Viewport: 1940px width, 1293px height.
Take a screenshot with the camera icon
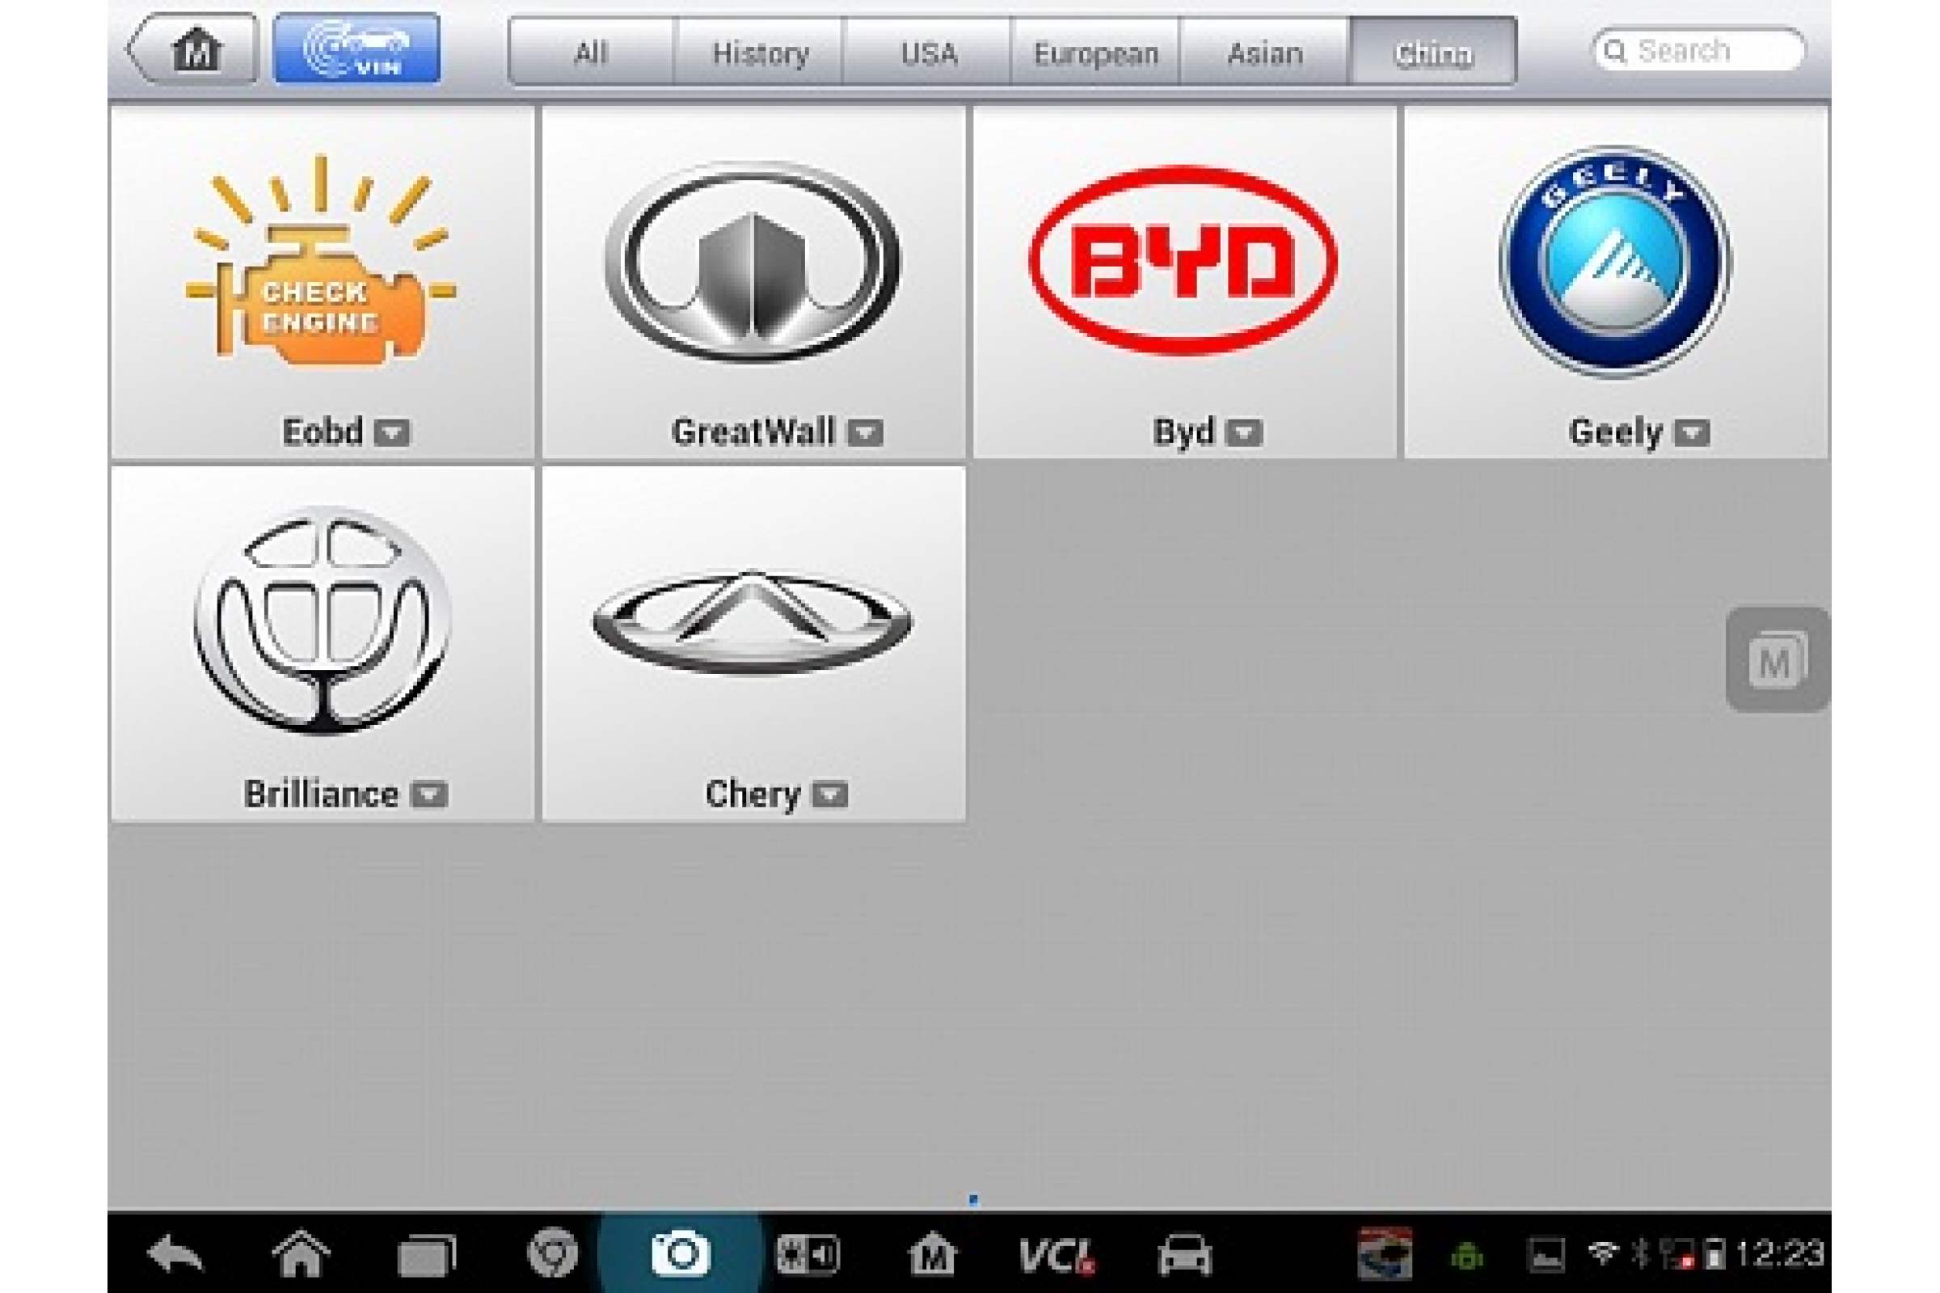680,1253
